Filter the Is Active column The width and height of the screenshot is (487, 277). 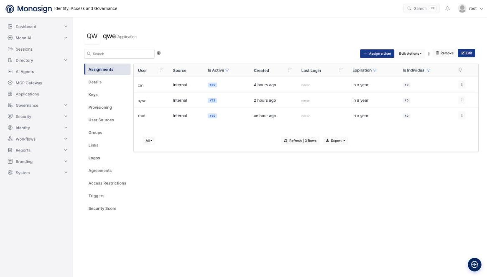[227, 70]
